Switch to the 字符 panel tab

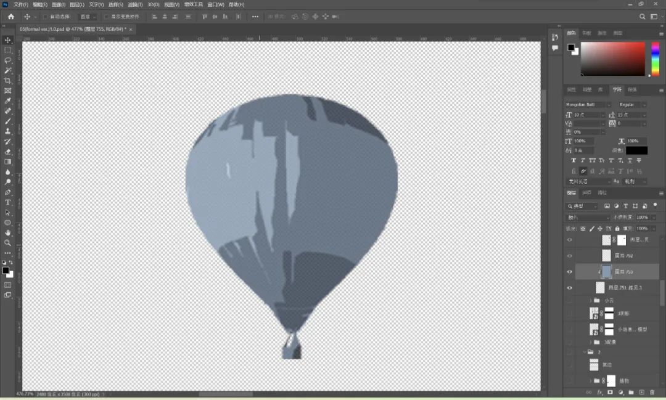click(617, 89)
